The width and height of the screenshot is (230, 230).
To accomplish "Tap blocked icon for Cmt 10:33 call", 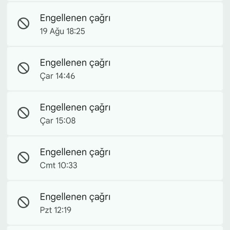I will pos(23,158).
